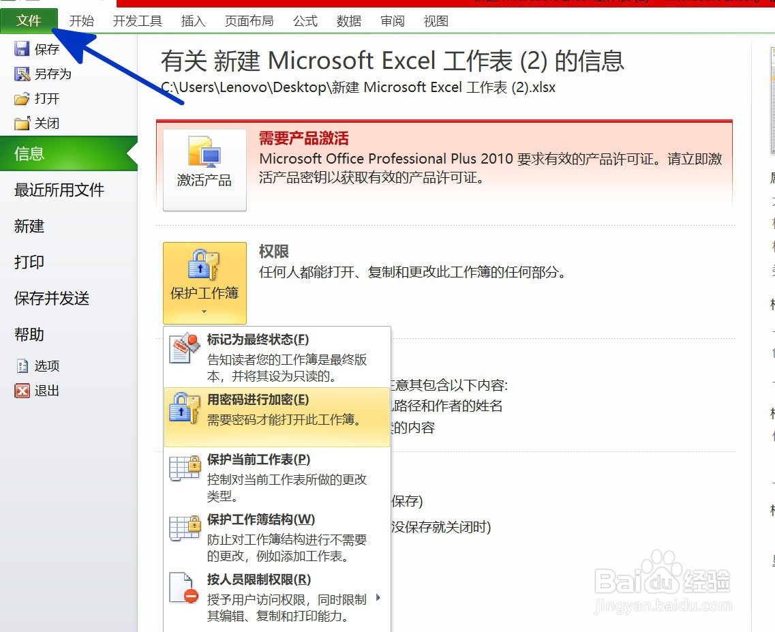Click description 需要密码才能打开此工作簿
The image size is (775, 632).
coord(284,420)
